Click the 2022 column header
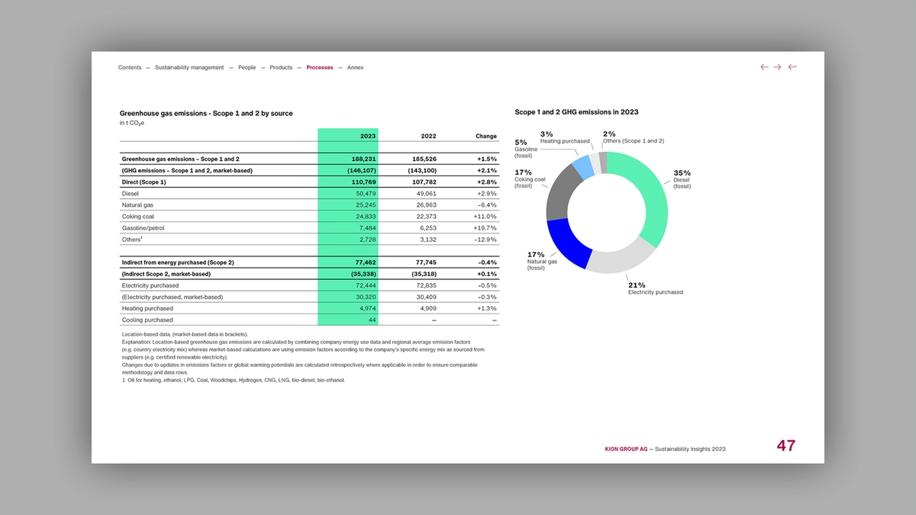The image size is (916, 515). (428, 136)
